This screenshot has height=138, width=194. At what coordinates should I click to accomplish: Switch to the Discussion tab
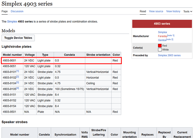17,11
